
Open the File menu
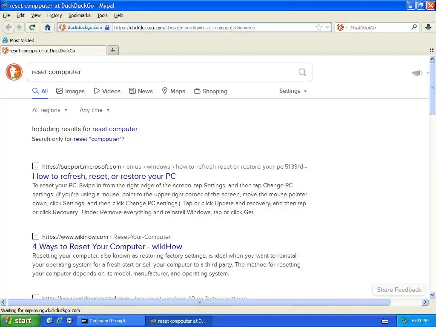(6, 15)
